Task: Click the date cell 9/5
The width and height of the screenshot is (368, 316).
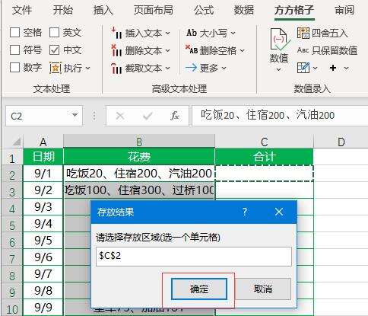Action: click(43, 241)
